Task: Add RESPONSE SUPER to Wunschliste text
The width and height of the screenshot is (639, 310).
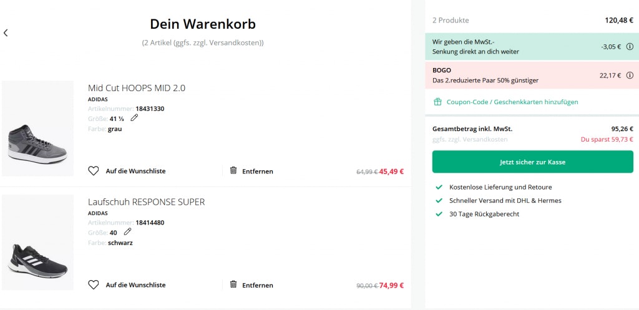Action: click(x=135, y=285)
